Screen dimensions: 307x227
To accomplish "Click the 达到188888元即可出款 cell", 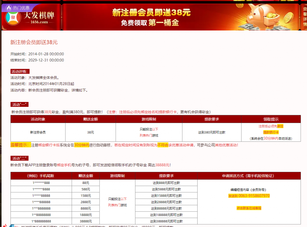I will tap(166, 215).
